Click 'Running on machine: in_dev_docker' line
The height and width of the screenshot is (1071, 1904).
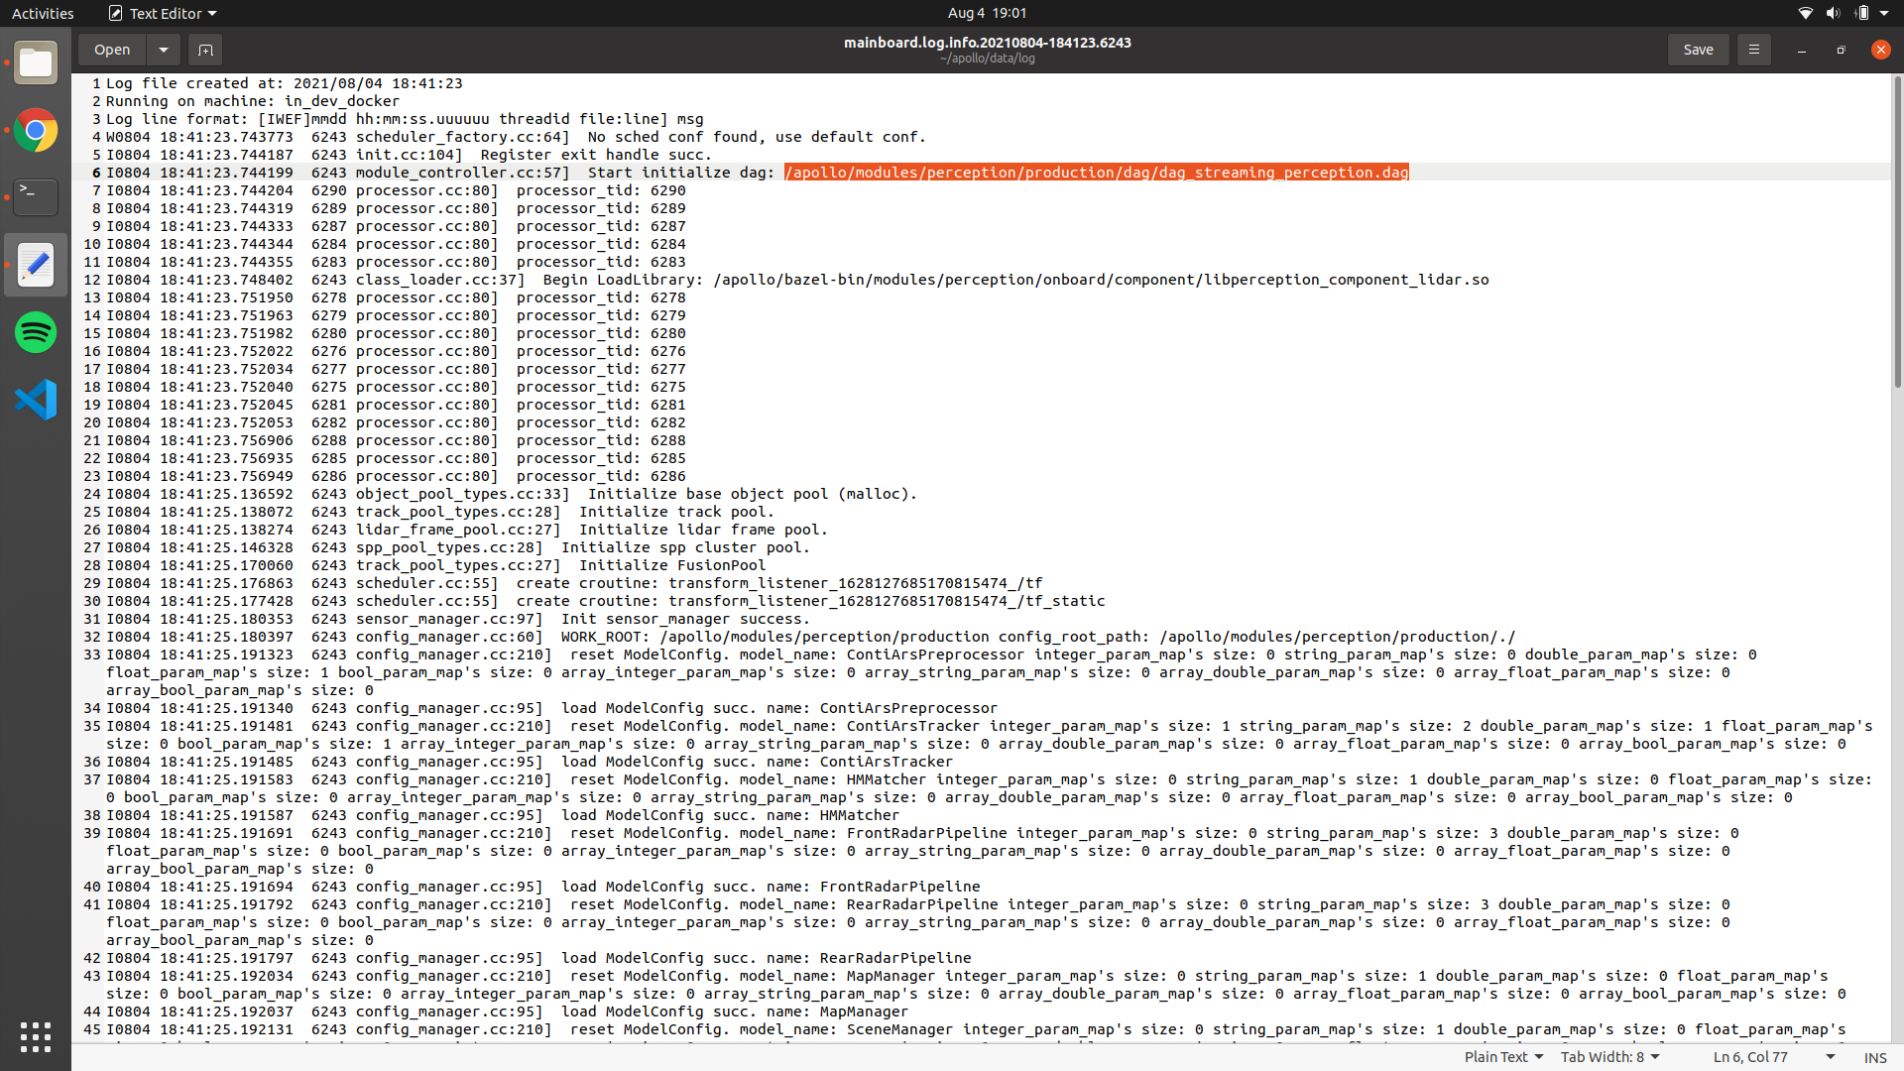click(x=253, y=101)
